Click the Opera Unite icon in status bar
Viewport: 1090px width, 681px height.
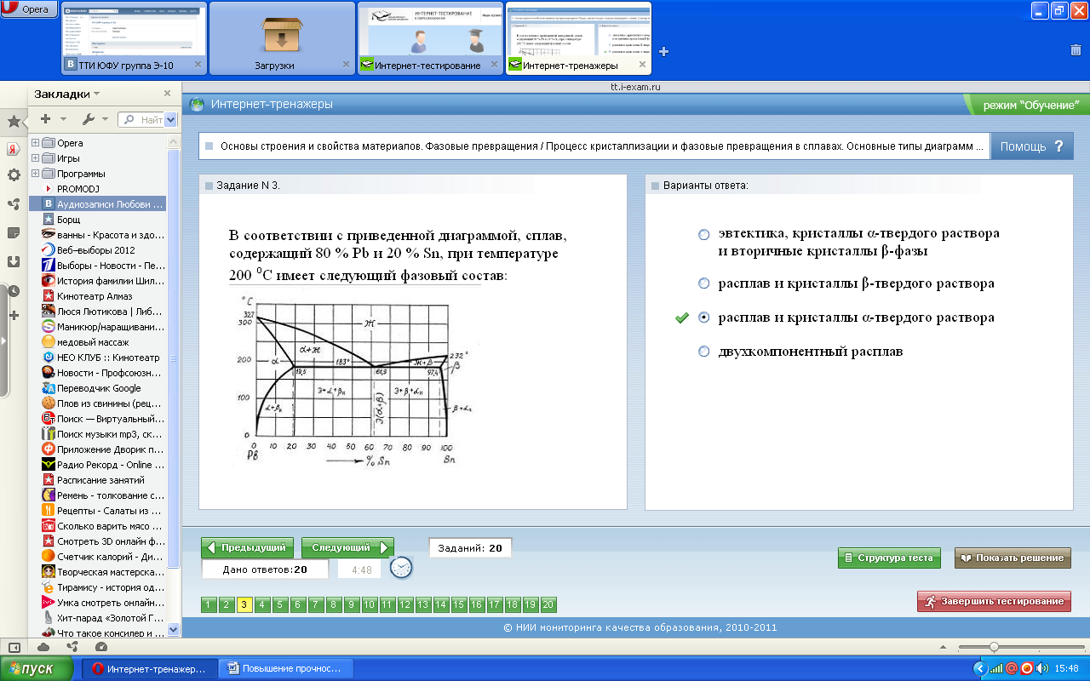(x=72, y=647)
